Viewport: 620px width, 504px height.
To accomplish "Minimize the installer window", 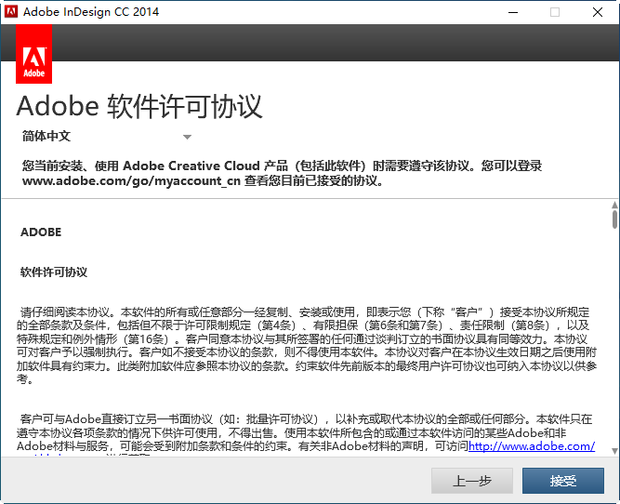I will [513, 12].
